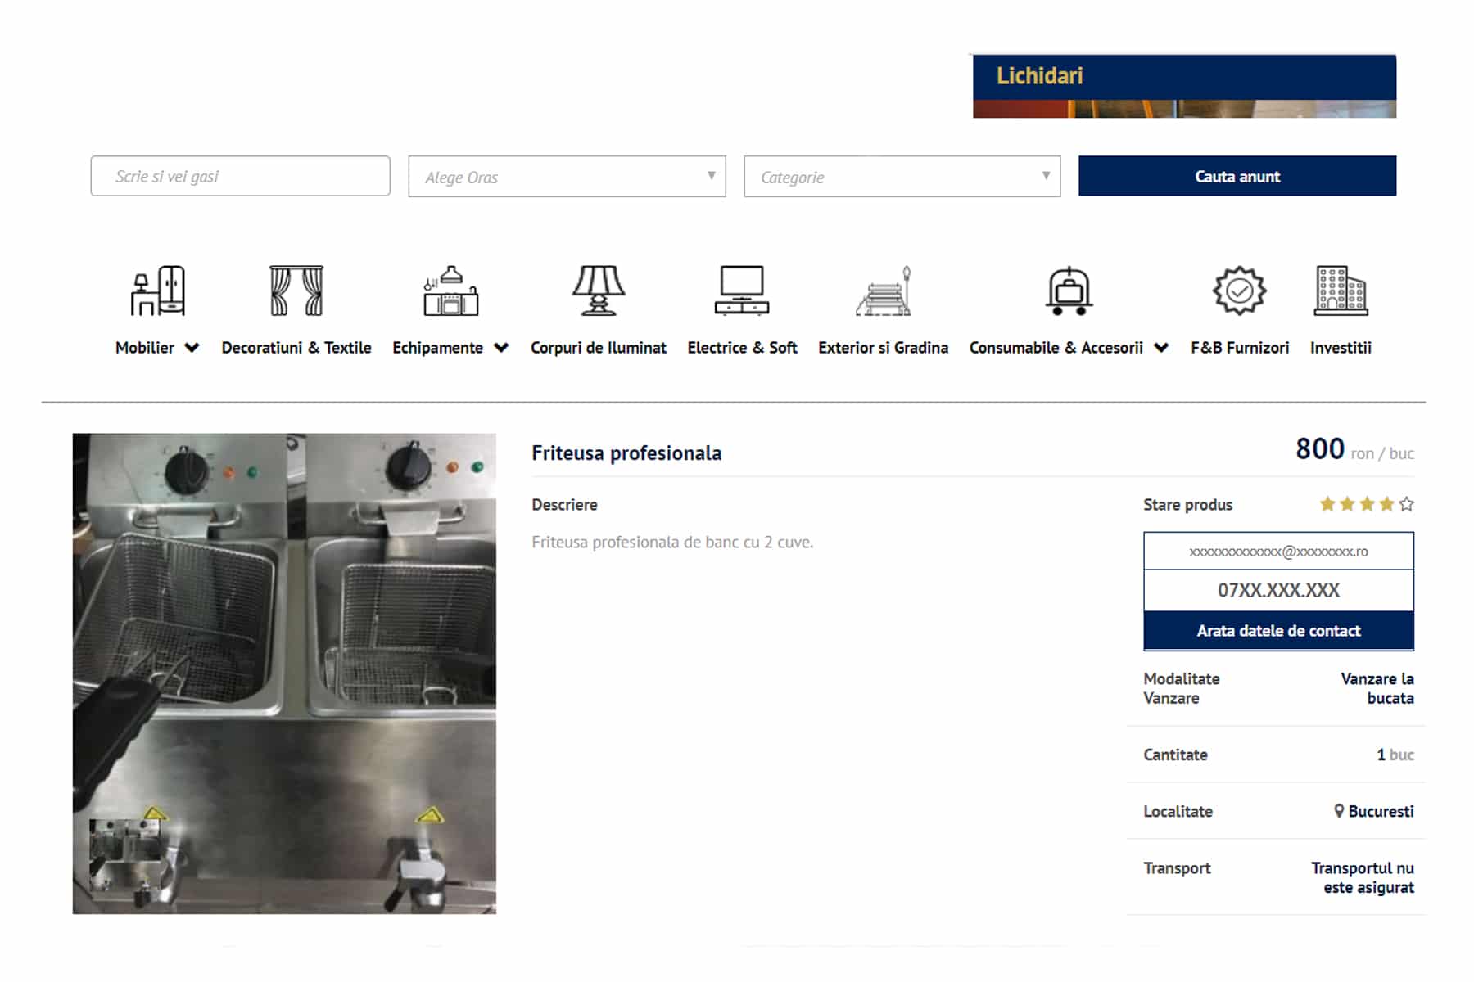Click the Decoratiuni & Textile curtains icon

click(x=296, y=291)
